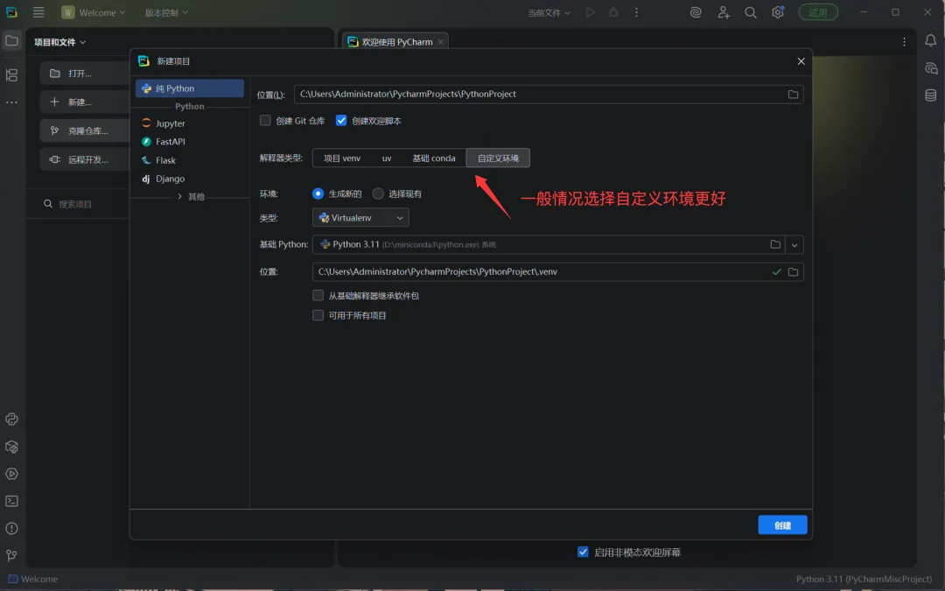Screen dimensions: 945x591
Task: Click Python 3.11 interpreter in status bar
Action: pos(864,579)
